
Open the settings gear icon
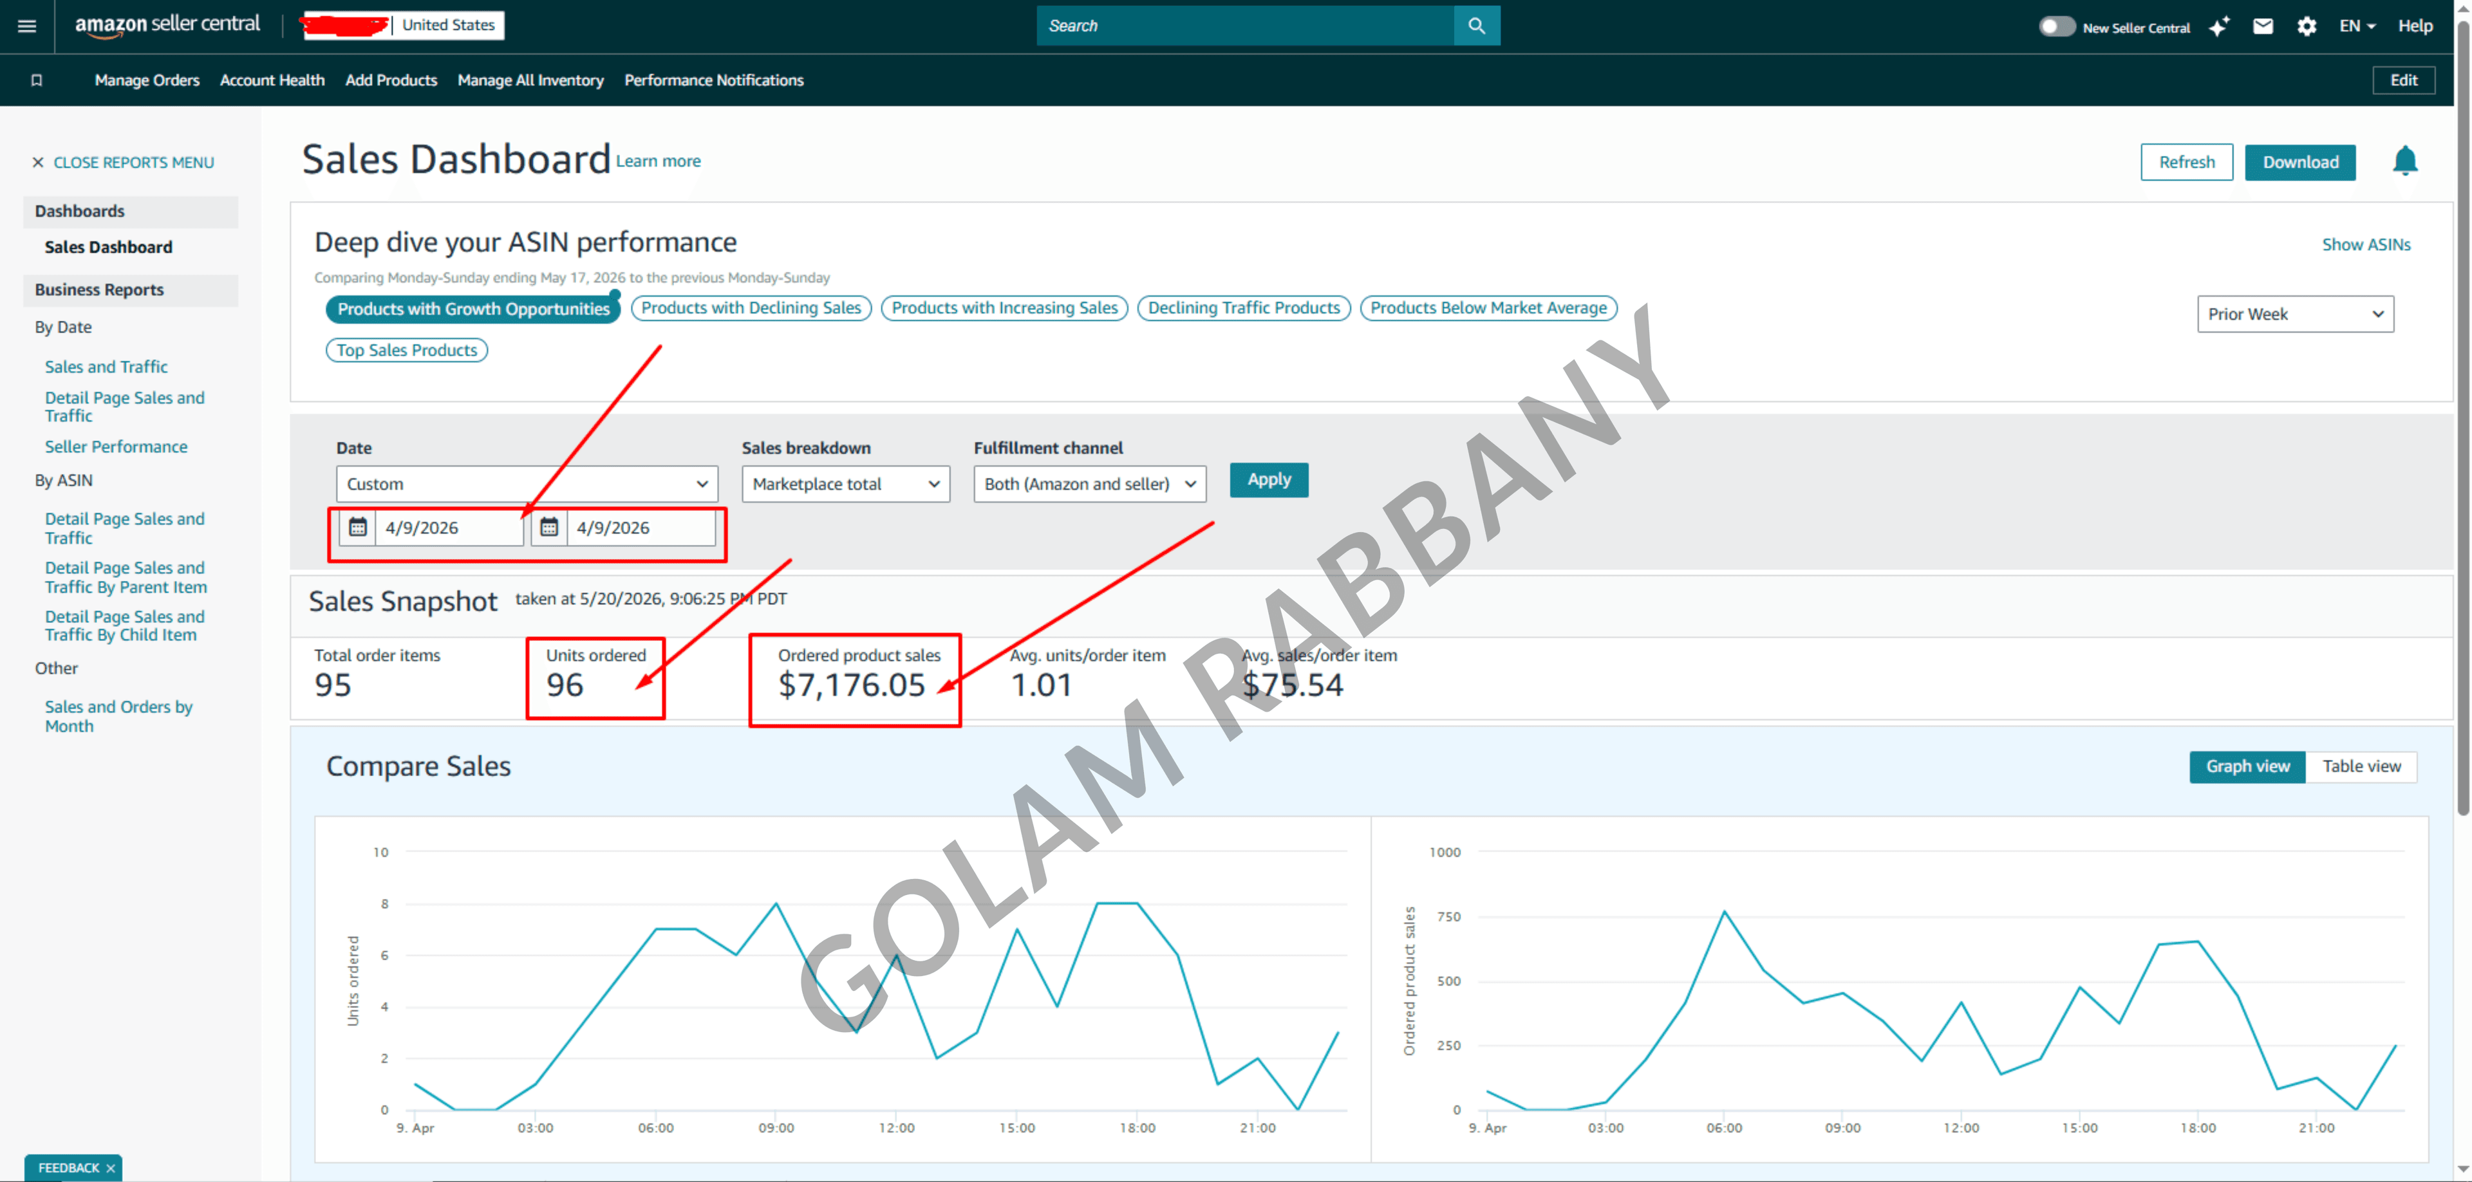(2307, 26)
